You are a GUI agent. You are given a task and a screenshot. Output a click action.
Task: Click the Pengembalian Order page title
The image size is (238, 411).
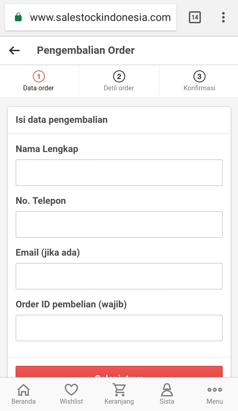click(x=86, y=50)
